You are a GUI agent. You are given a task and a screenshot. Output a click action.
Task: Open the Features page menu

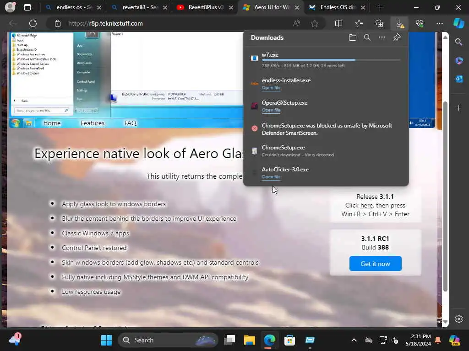(93, 123)
